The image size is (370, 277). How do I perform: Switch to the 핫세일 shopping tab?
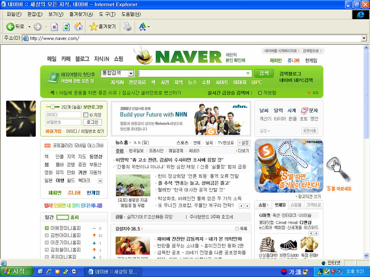click(280, 205)
